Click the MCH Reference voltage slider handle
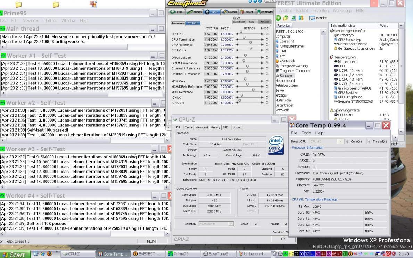Screen dimensions: 413x258 253,90
